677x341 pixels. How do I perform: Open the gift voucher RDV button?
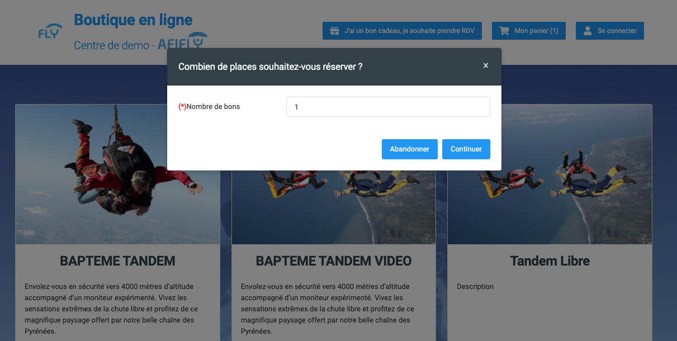402,31
